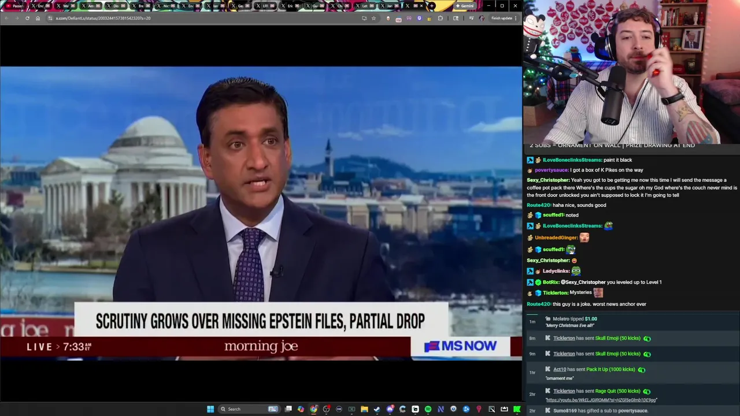Click the browser forward arrow
This screenshot has height=416, width=740.
17,18
